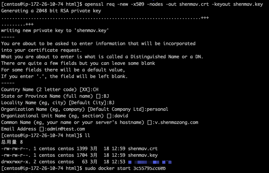Click the drwxrwxr-x permissions text
Image resolution: width=269 pixels, height=173 pixels.
[16, 162]
